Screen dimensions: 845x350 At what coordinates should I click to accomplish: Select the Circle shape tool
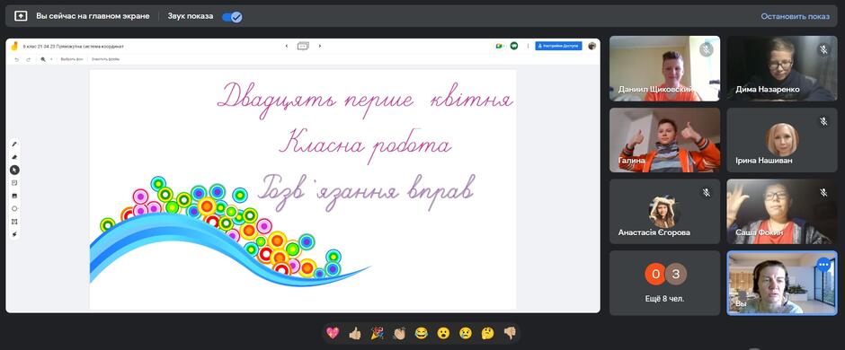click(14, 208)
